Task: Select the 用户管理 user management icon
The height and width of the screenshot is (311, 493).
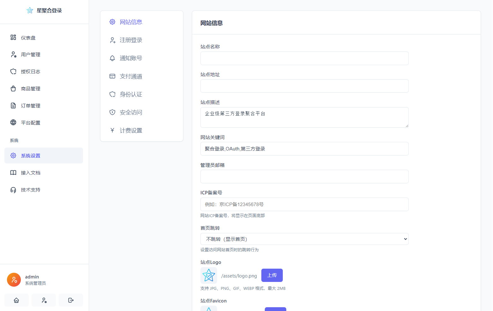Action: (x=13, y=54)
